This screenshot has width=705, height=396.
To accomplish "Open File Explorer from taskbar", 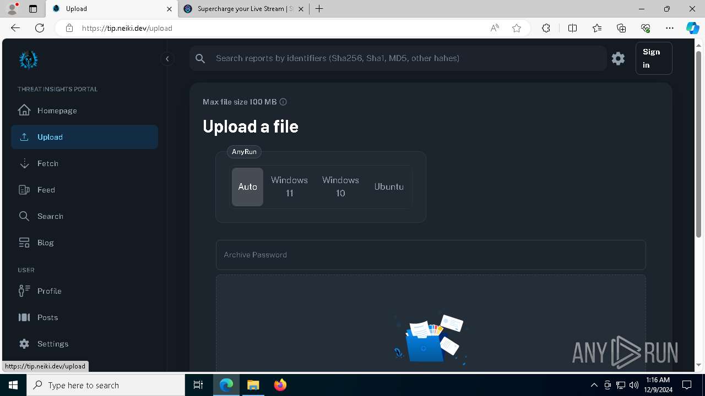I will pos(253,385).
